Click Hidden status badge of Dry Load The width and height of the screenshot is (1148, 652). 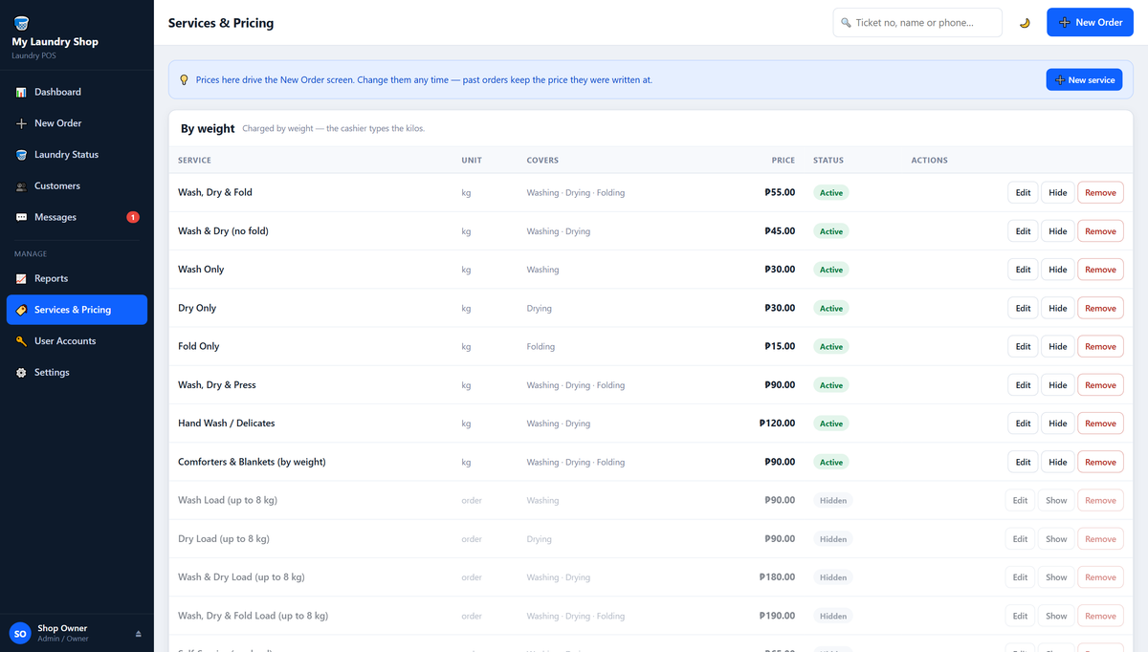[x=832, y=539]
